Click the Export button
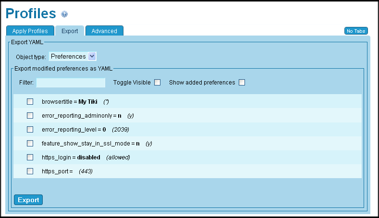The width and height of the screenshot is (379, 218). pos(28,200)
